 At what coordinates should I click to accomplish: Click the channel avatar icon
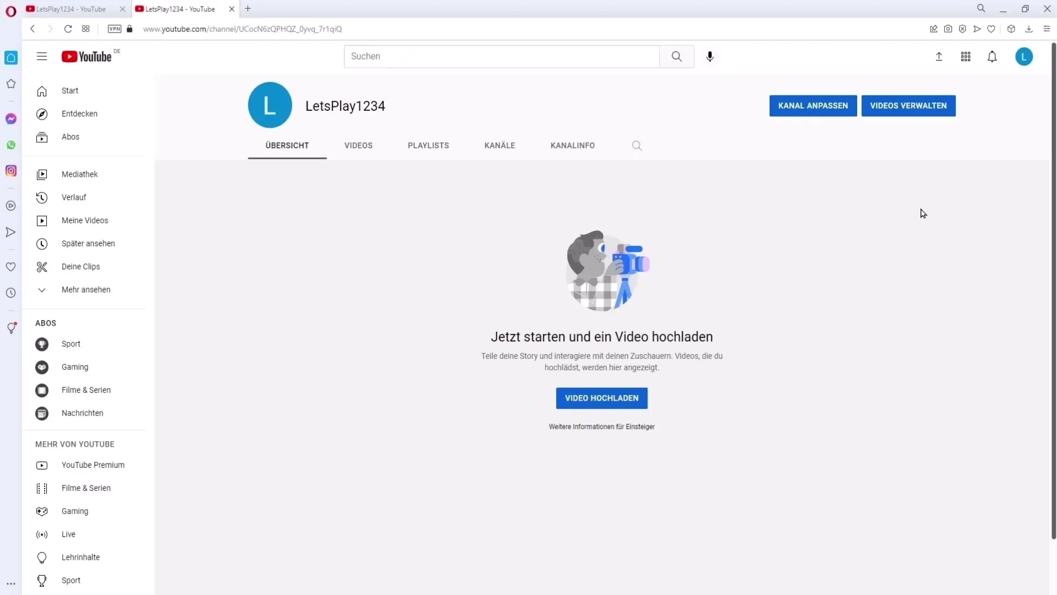pos(269,105)
